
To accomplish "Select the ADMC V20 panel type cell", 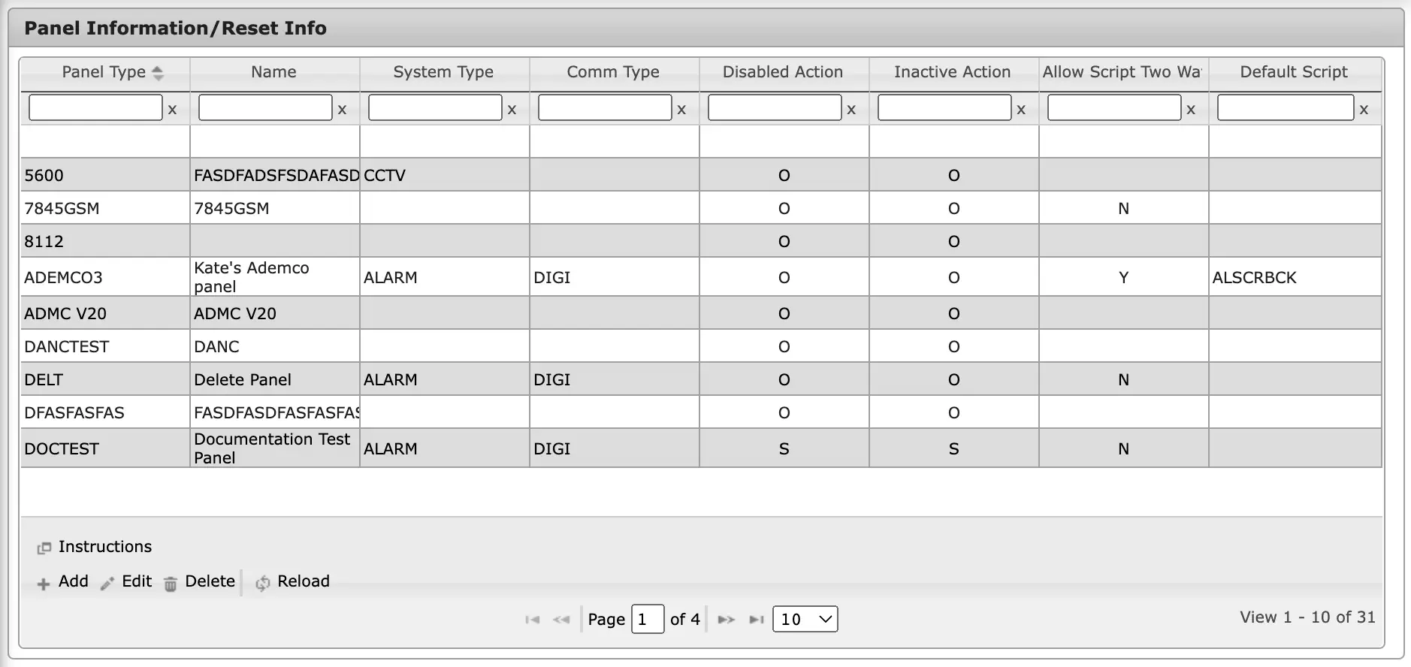I will 105,313.
